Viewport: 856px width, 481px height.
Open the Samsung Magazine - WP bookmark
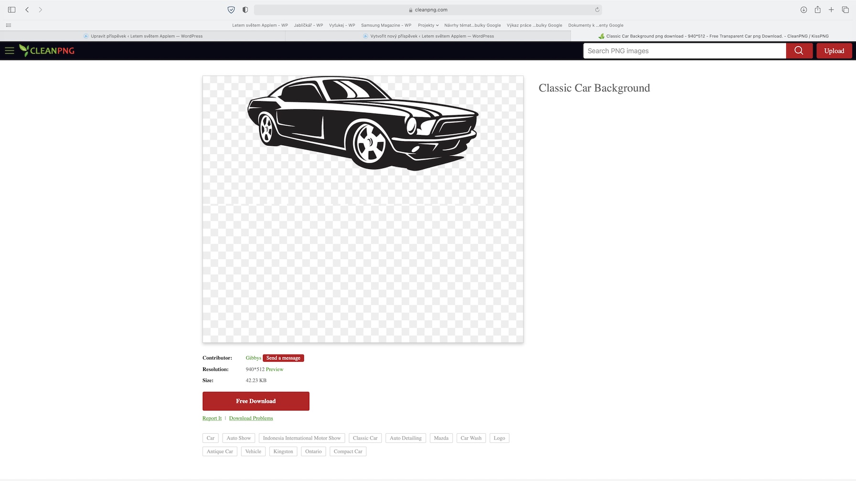pyautogui.click(x=386, y=25)
